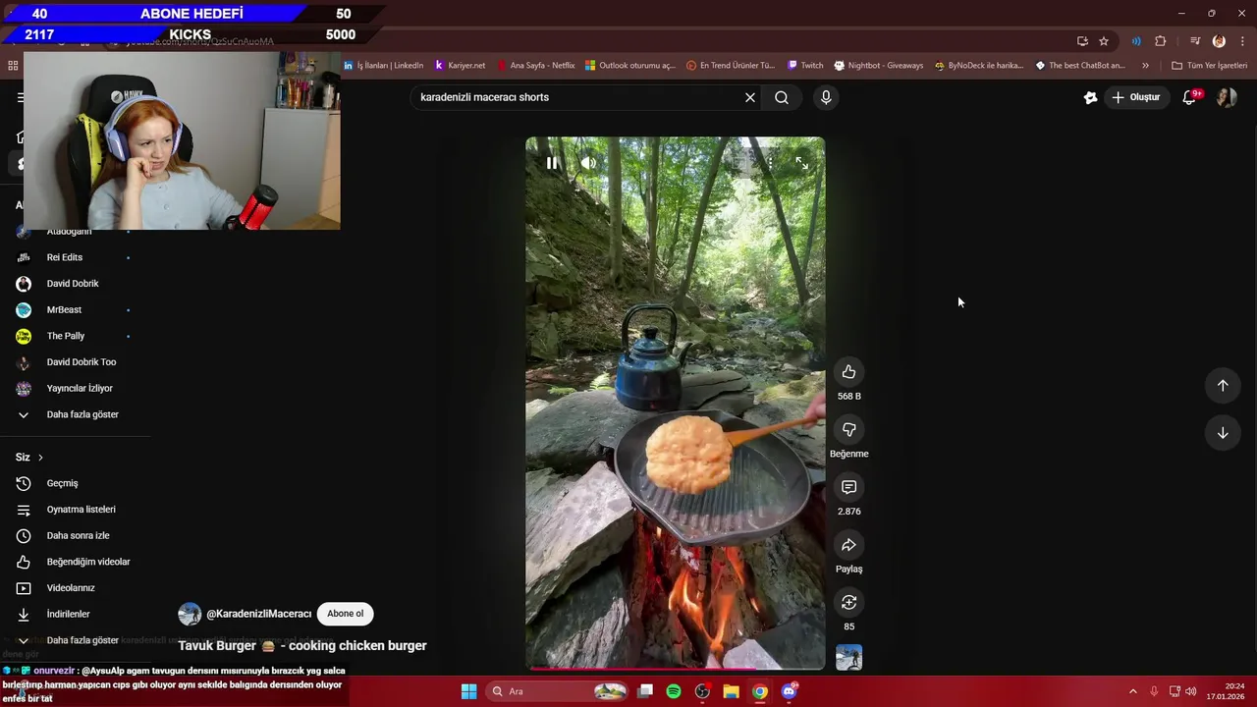Show hidden system tray icons
Viewport: 1257px width, 707px height.
1132,691
